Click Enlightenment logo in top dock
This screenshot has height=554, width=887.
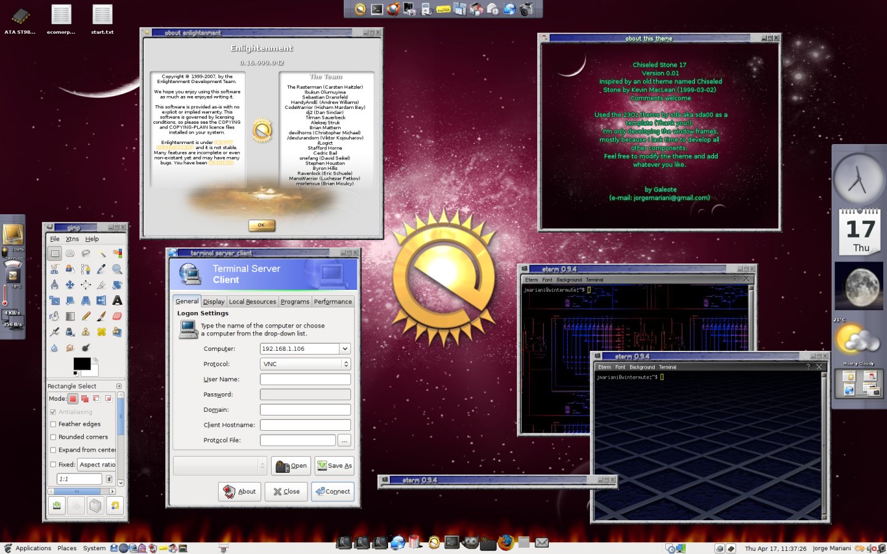(x=360, y=9)
